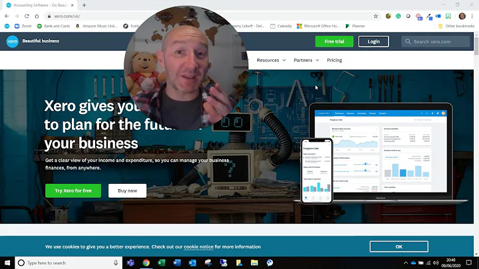Open the Calendly bookmark
Viewport: 479px width, 269px height.
pyautogui.click(x=281, y=26)
